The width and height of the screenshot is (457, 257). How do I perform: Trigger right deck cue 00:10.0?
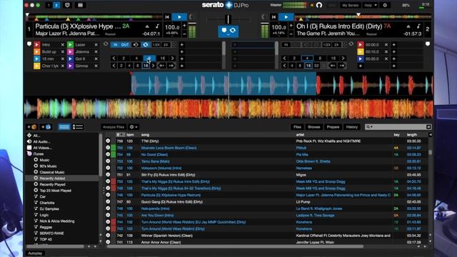click(361, 52)
